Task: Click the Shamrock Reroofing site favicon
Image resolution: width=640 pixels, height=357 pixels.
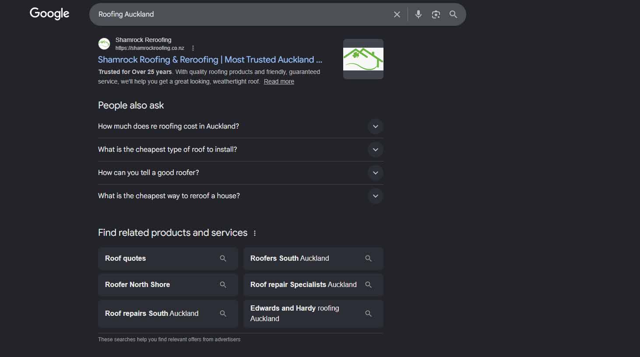Action: tap(104, 44)
